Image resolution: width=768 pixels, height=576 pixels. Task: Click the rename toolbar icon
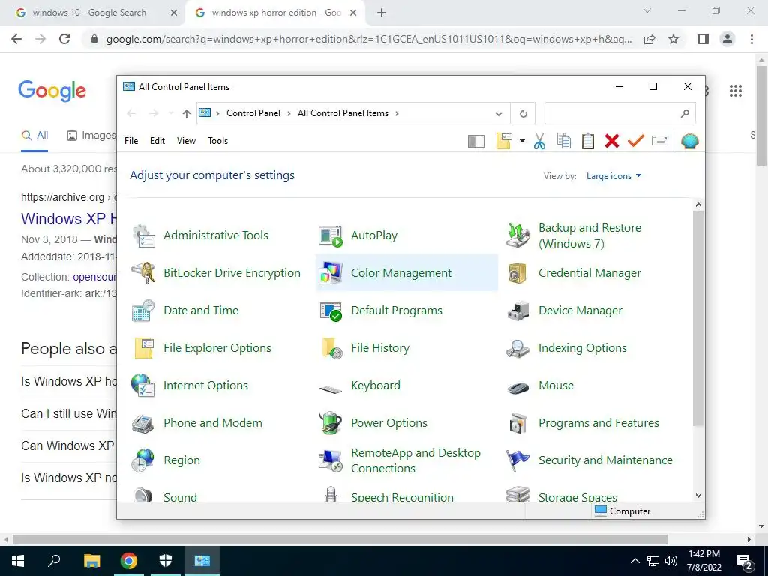point(660,141)
